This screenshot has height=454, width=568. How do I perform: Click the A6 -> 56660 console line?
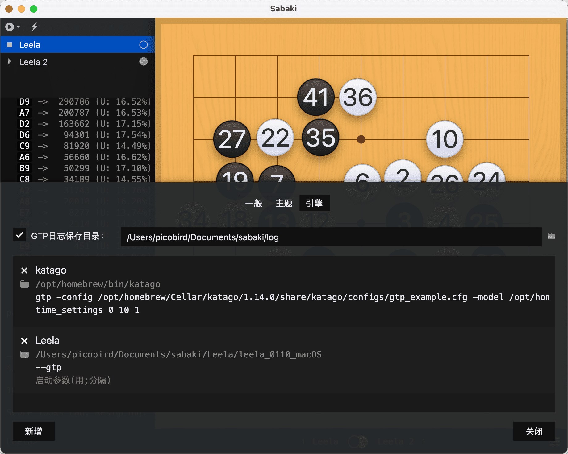(84, 157)
